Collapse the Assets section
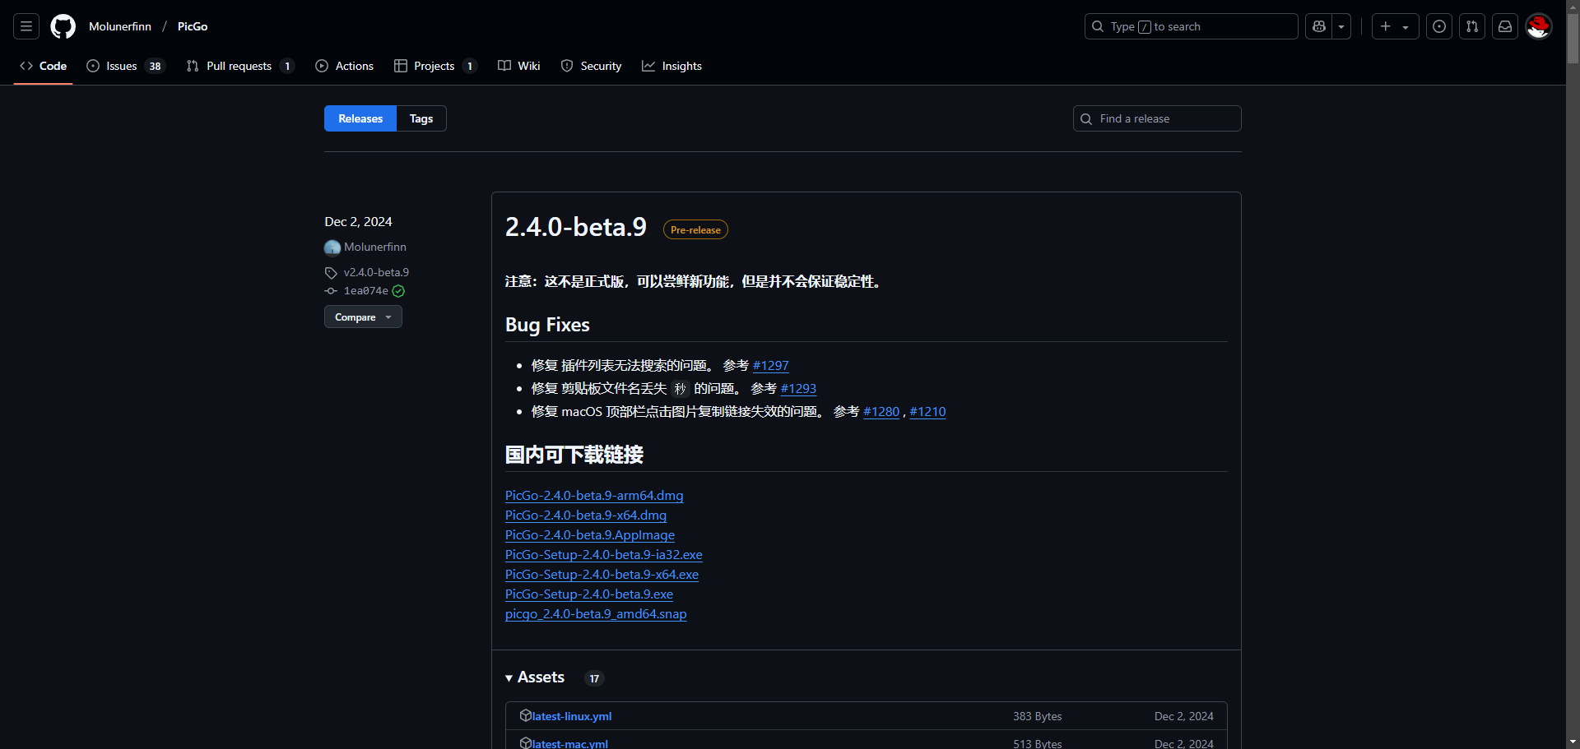Image resolution: width=1580 pixels, height=749 pixels. coord(535,677)
